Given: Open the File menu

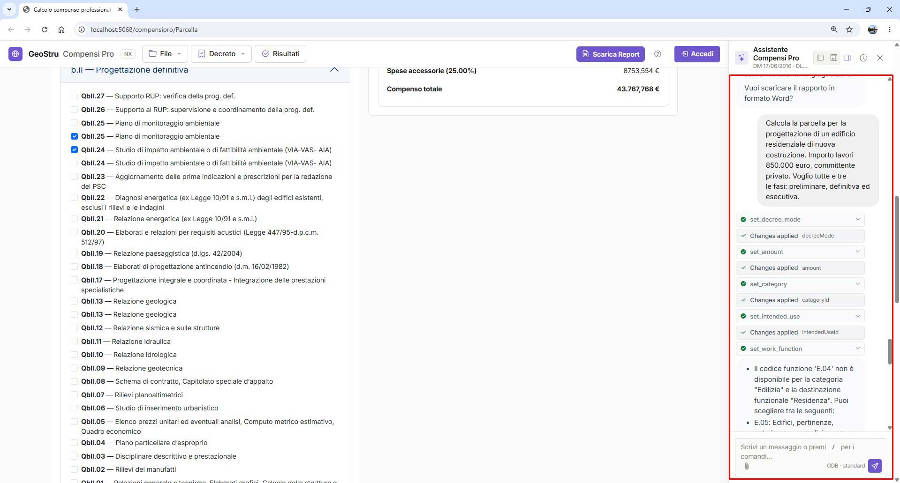Looking at the screenshot, I should pos(165,54).
